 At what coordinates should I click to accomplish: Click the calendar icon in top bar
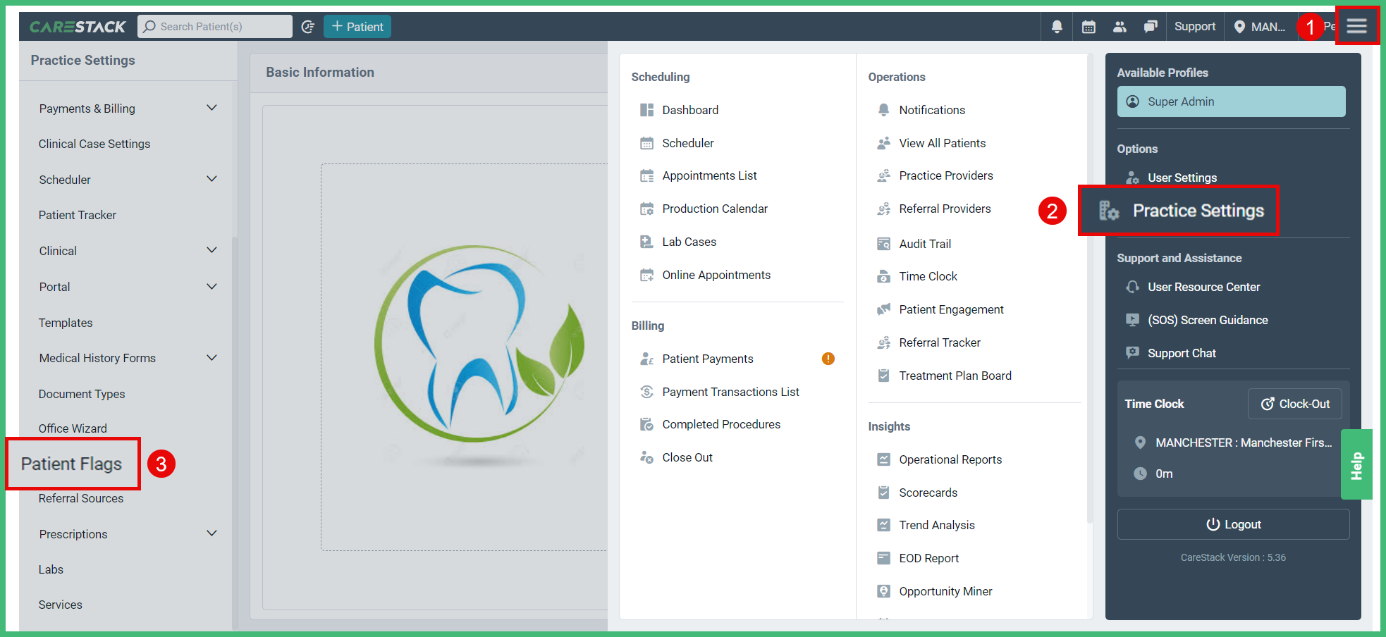click(x=1088, y=26)
